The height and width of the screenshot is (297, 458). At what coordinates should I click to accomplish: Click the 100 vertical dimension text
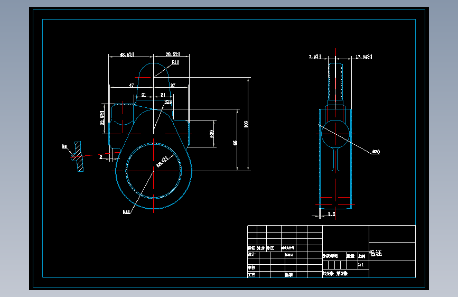point(246,124)
